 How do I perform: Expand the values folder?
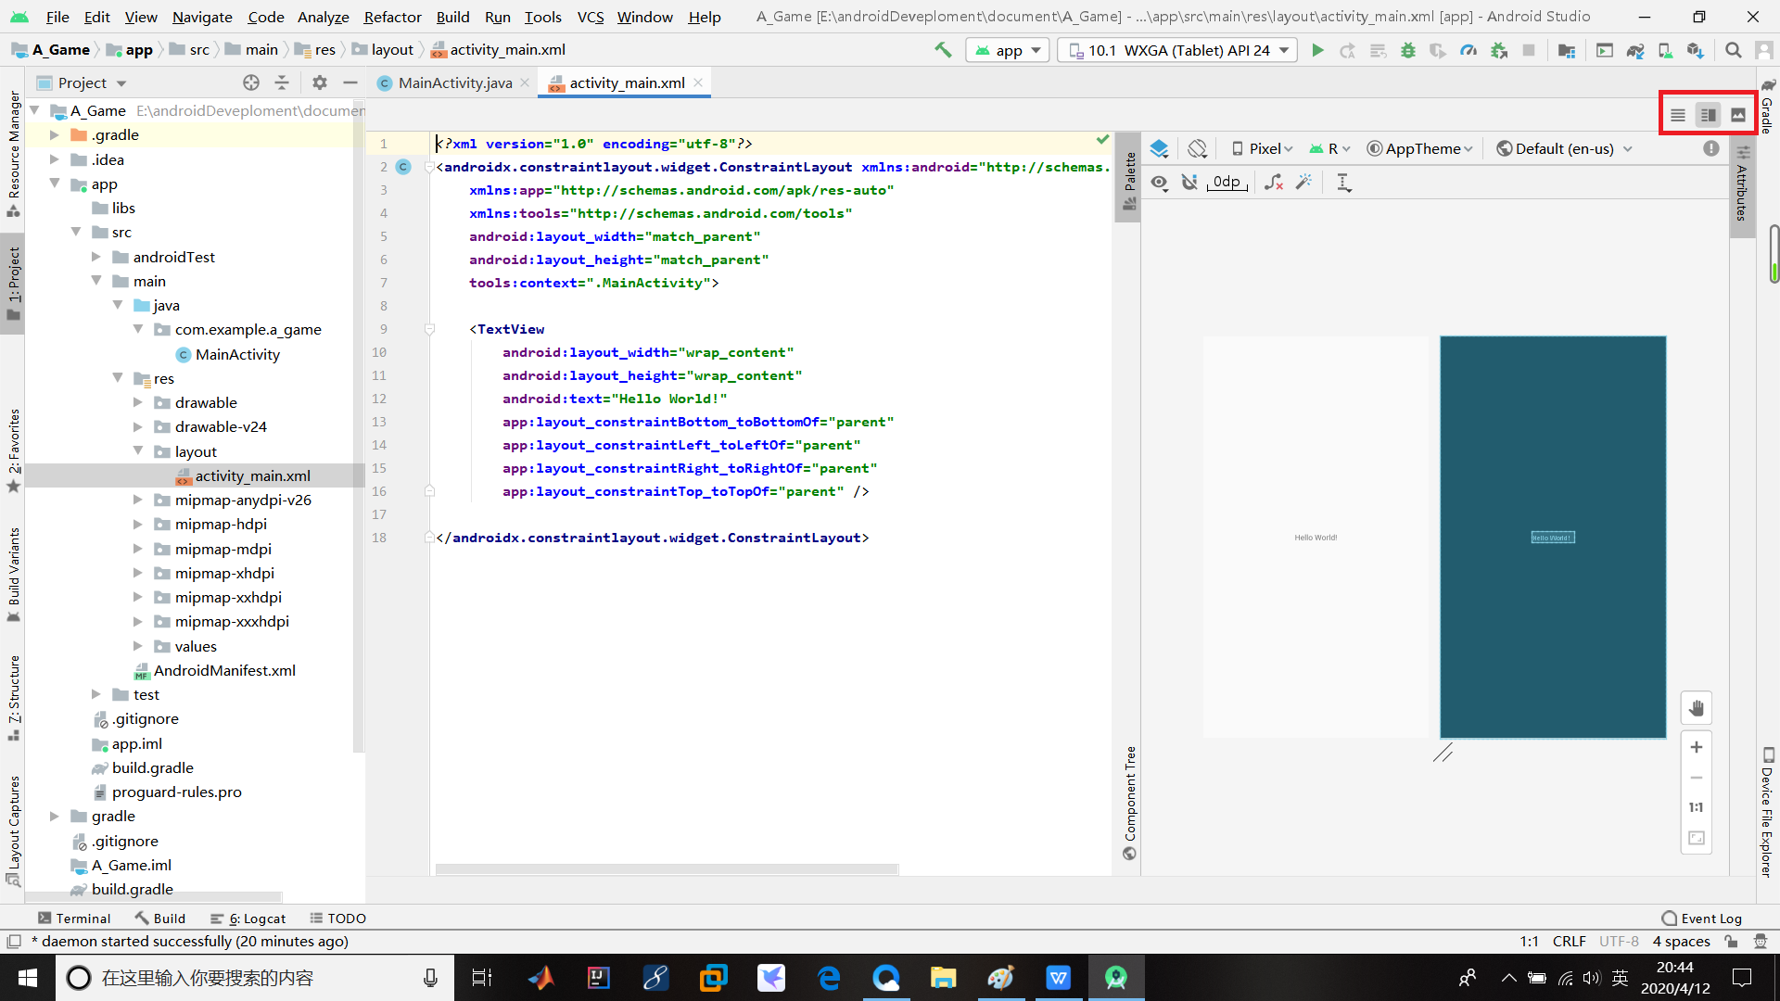(x=137, y=646)
